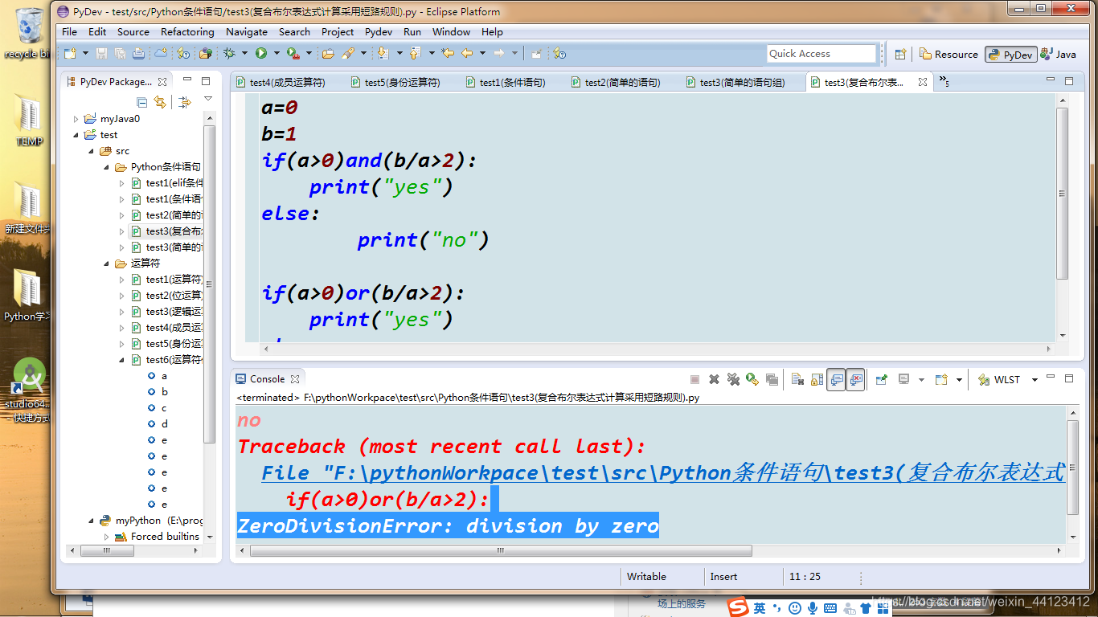This screenshot has height=617, width=1098.
Task: Click the Debug bug icon
Action: pos(229,54)
